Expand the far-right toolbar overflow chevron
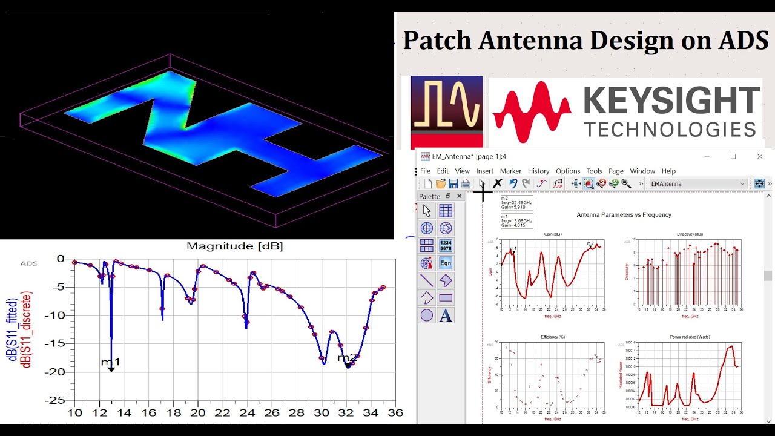Image resolution: width=775 pixels, height=436 pixels. 770,183
